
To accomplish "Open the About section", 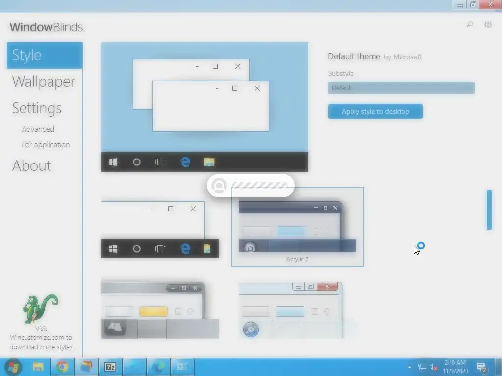I will tap(31, 165).
